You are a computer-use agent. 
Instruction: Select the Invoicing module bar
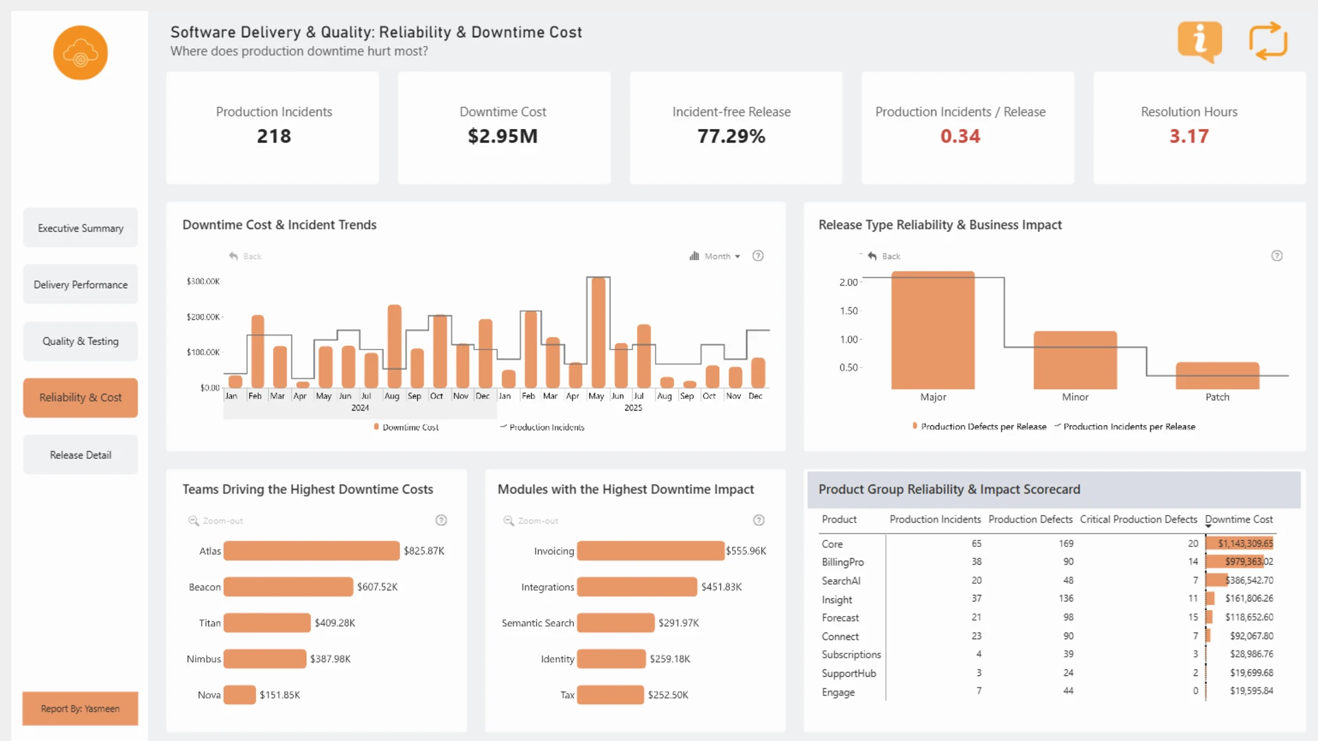(x=651, y=551)
